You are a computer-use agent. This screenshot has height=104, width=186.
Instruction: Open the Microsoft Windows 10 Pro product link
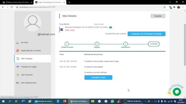(x=87, y=27)
